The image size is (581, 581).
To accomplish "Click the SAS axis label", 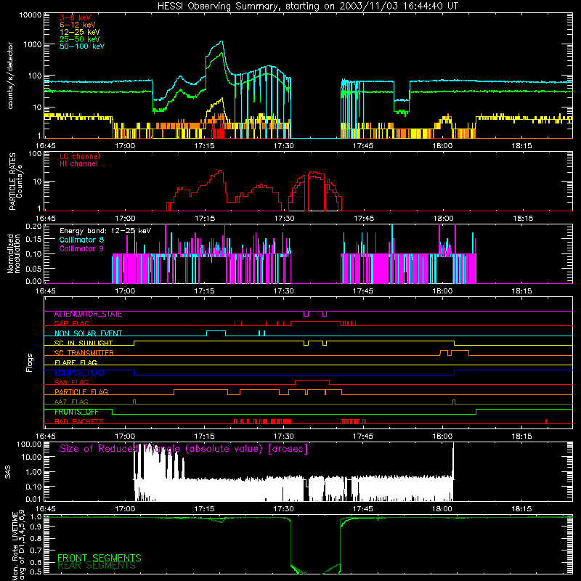I will click(x=8, y=472).
